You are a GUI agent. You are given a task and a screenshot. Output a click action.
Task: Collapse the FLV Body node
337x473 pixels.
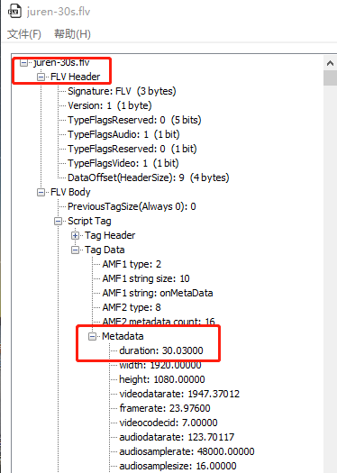41,193
